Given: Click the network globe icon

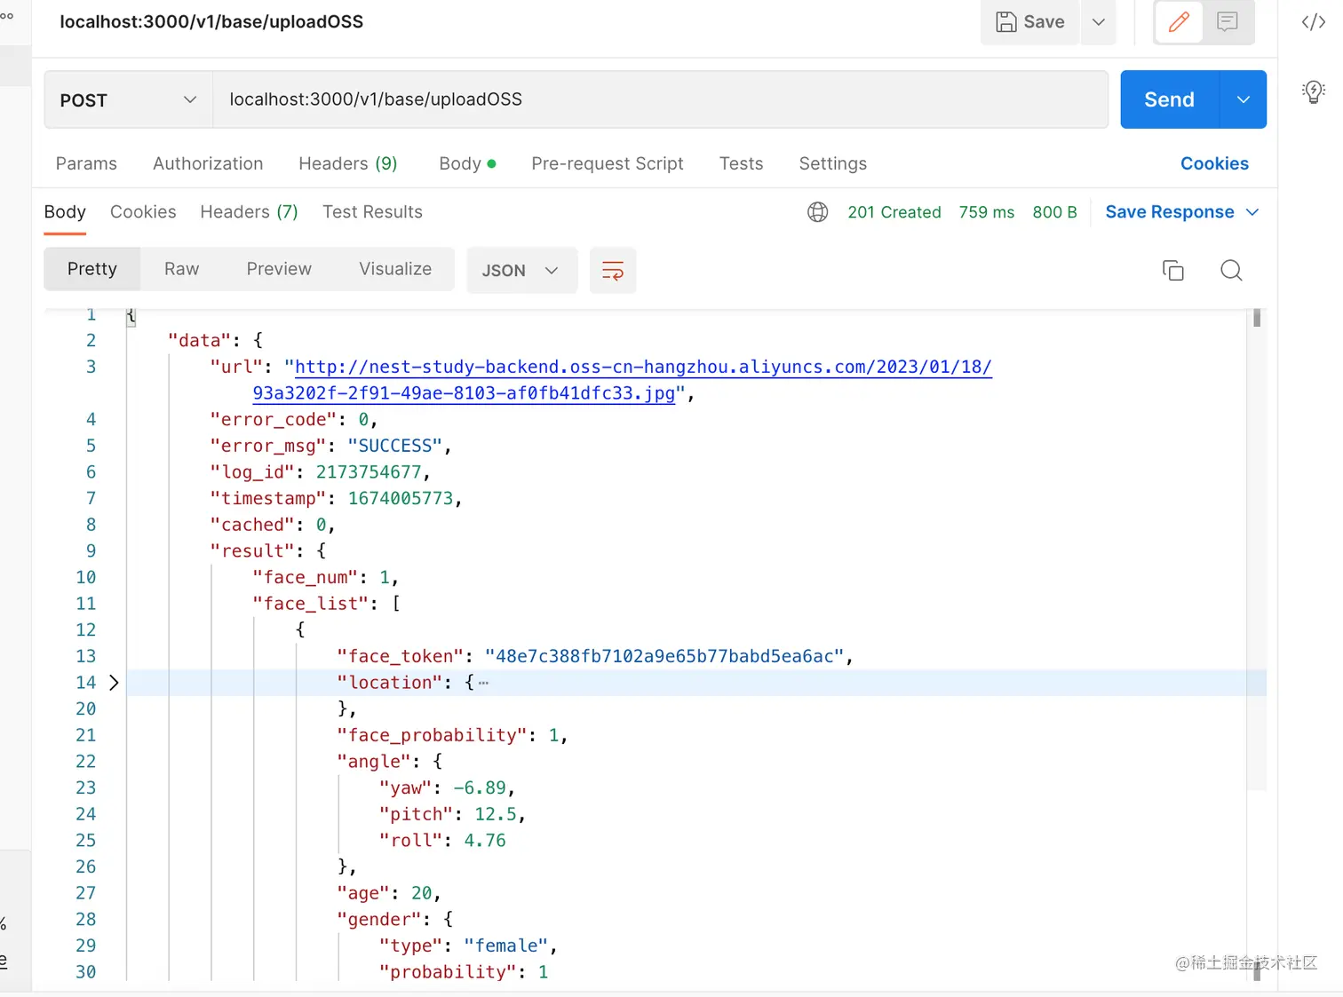Looking at the screenshot, I should pos(818,212).
